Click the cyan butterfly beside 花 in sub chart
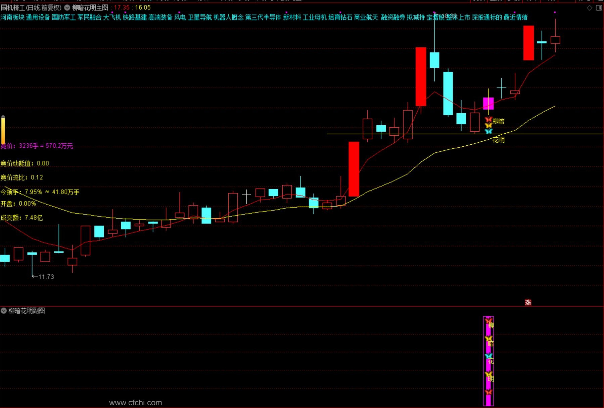This screenshot has width=604, height=408. [x=489, y=356]
